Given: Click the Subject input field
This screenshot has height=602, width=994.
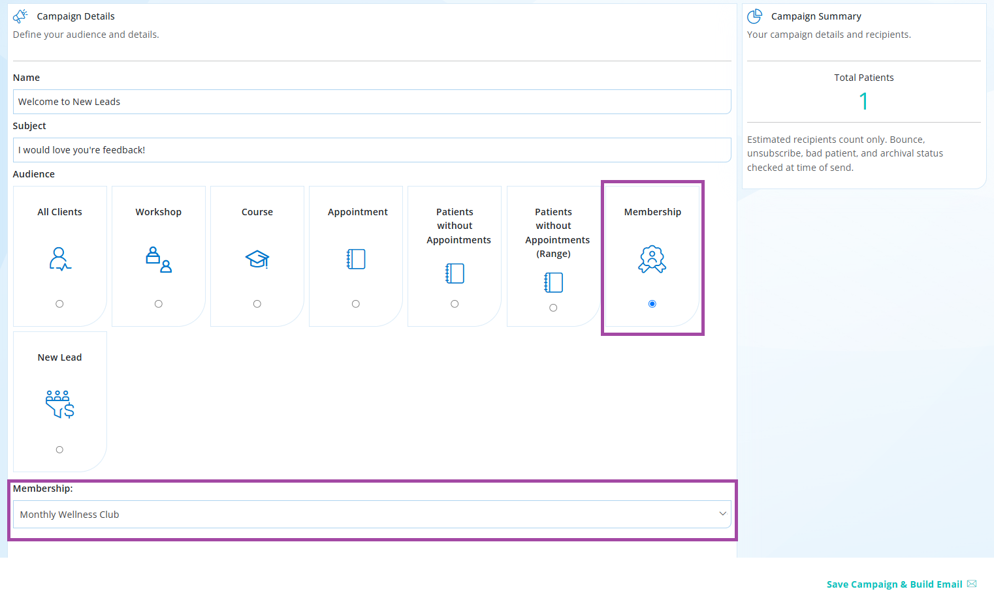Looking at the screenshot, I should [x=372, y=150].
